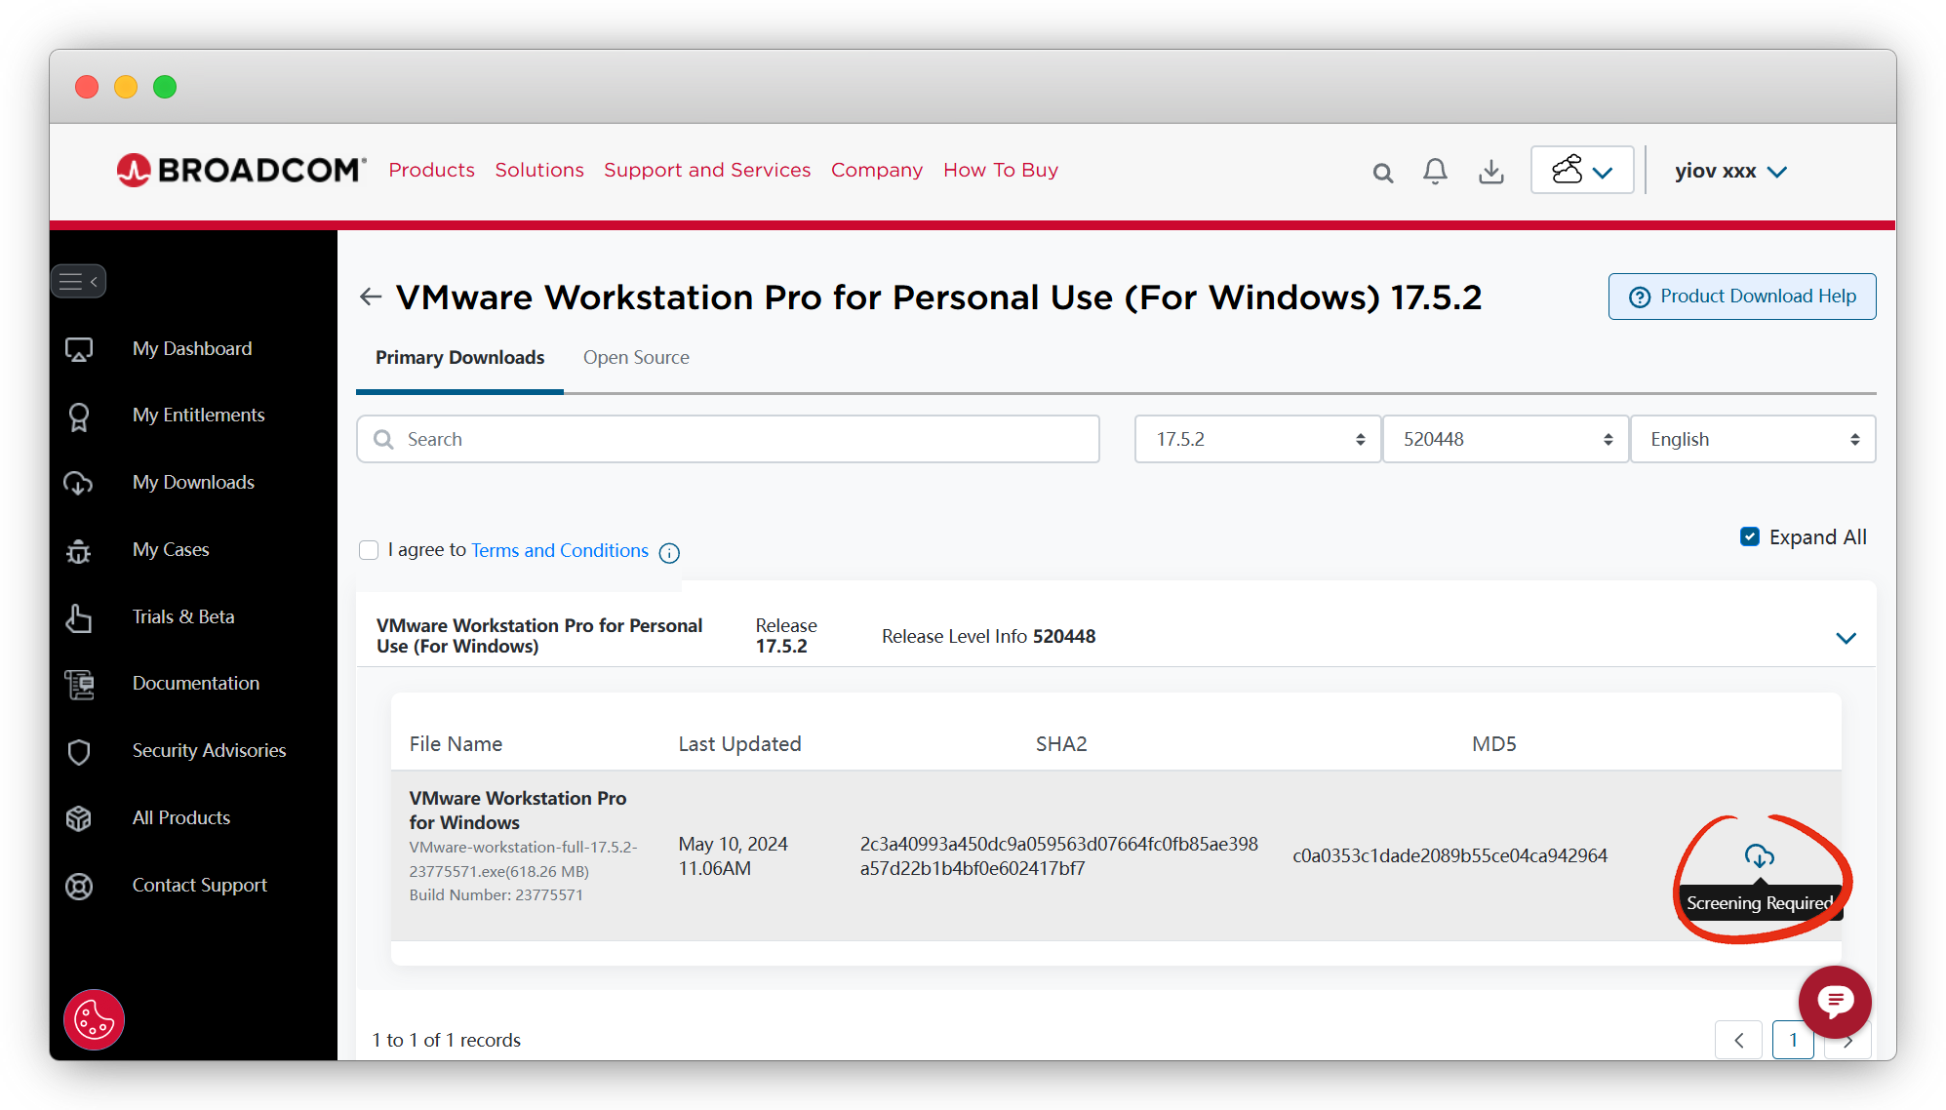Open the chat support bubble
This screenshot has width=1946, height=1110.
(1834, 1001)
